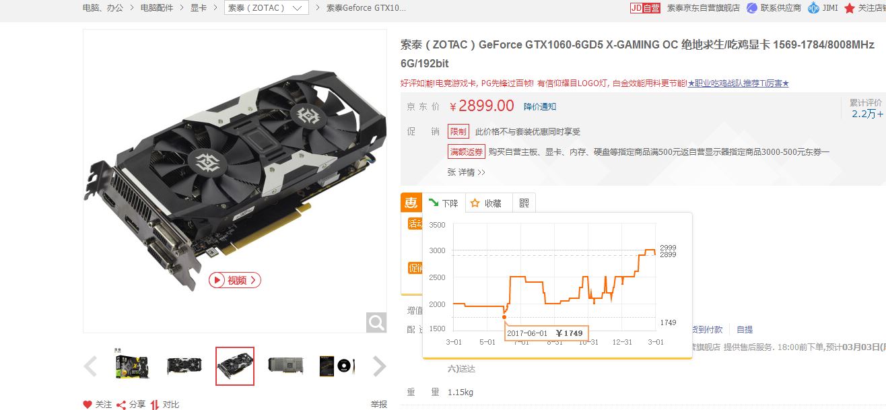Open the 索泰京东自营旗舰店 store link

[x=704, y=8]
